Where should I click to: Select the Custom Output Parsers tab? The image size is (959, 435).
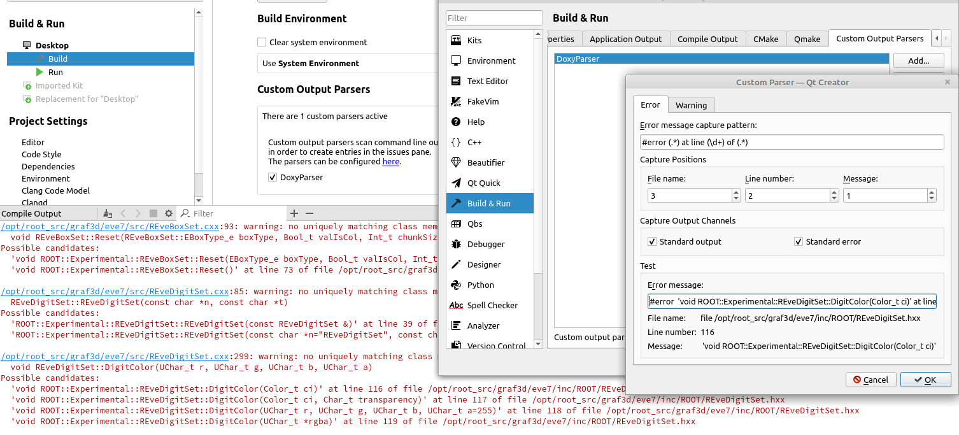pos(879,38)
